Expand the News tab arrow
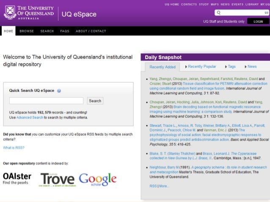The width and height of the screenshot is (270, 202). pos(245,67)
